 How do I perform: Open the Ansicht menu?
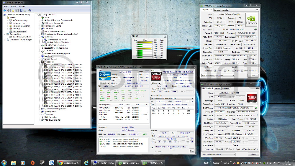click(22, 6)
